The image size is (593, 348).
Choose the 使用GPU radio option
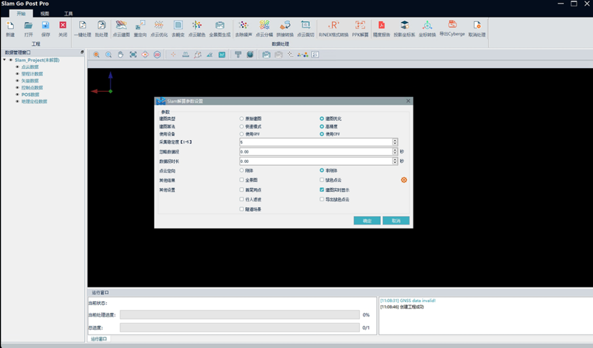(x=242, y=134)
